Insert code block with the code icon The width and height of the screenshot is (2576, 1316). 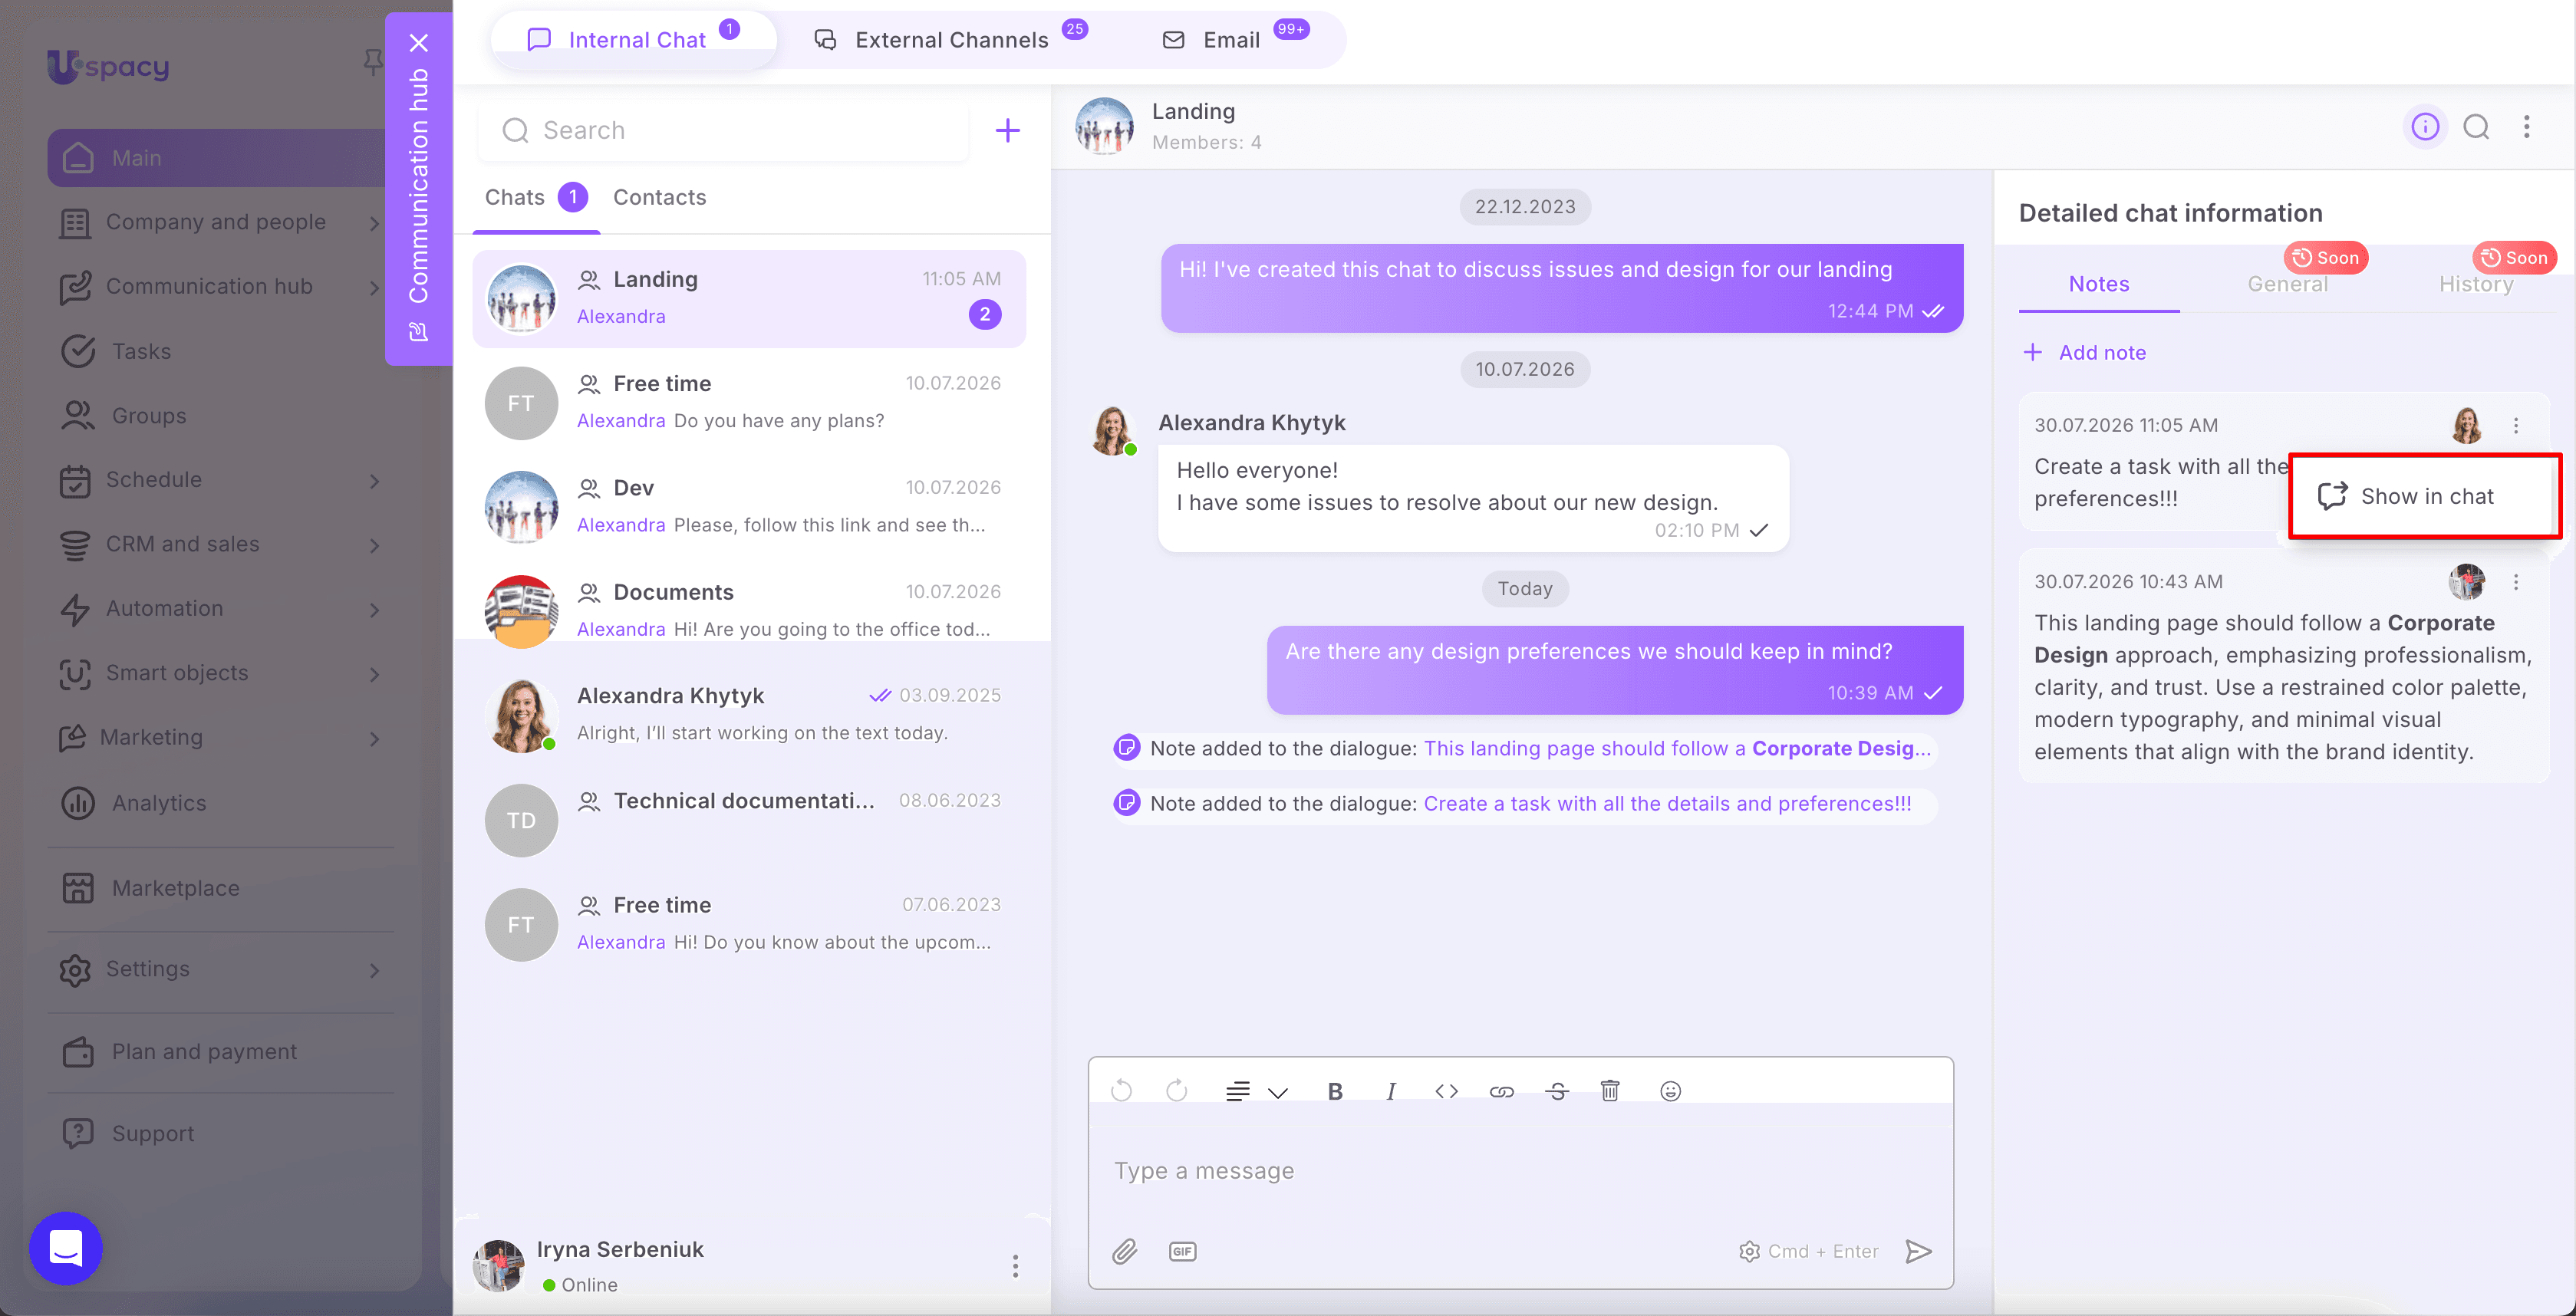[1446, 1091]
